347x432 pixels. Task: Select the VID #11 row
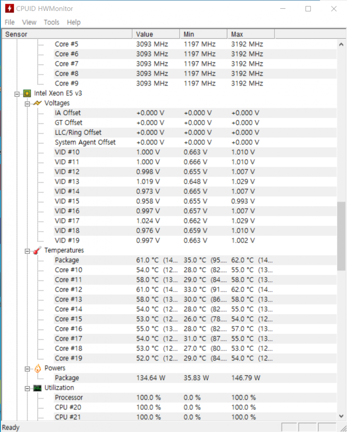click(x=195, y=162)
